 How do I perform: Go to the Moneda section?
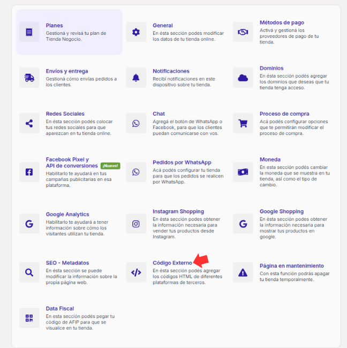coord(270,160)
